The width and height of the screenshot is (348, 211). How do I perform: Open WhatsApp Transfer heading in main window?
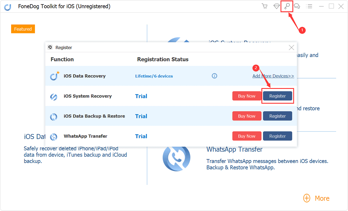[235, 150]
